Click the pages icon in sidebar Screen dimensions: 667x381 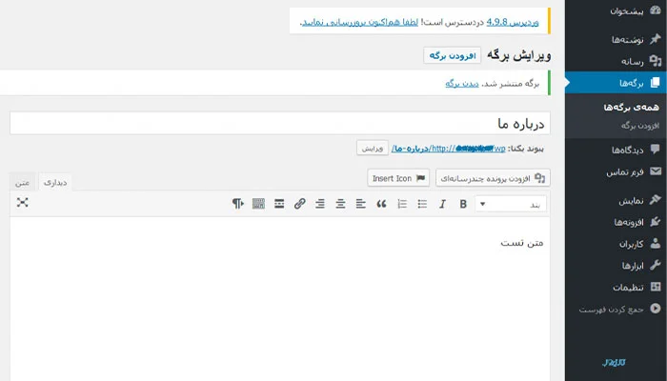(x=656, y=83)
